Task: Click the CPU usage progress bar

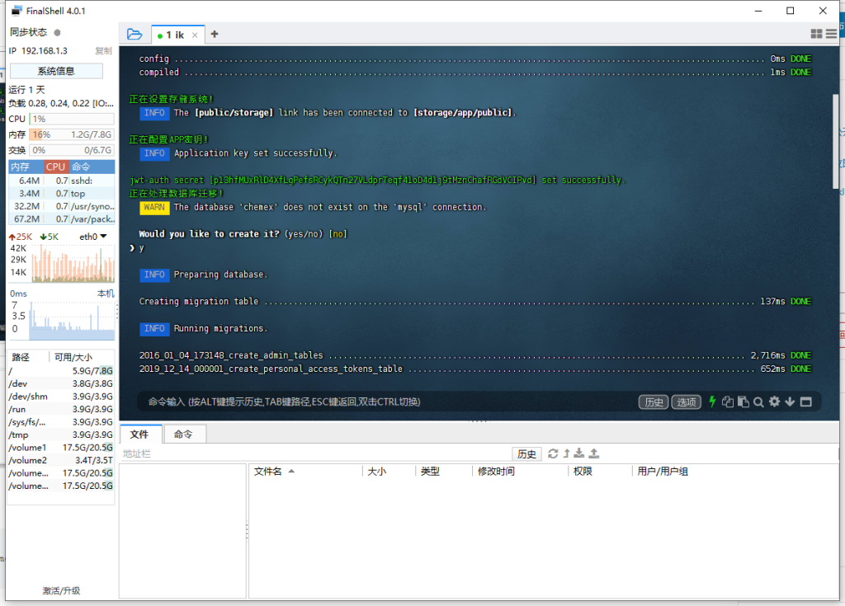Action: pyautogui.click(x=72, y=119)
